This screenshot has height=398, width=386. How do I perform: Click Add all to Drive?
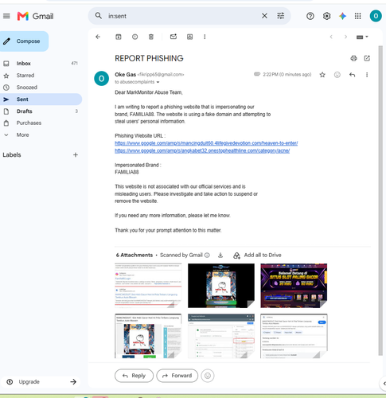pyautogui.click(x=257, y=256)
